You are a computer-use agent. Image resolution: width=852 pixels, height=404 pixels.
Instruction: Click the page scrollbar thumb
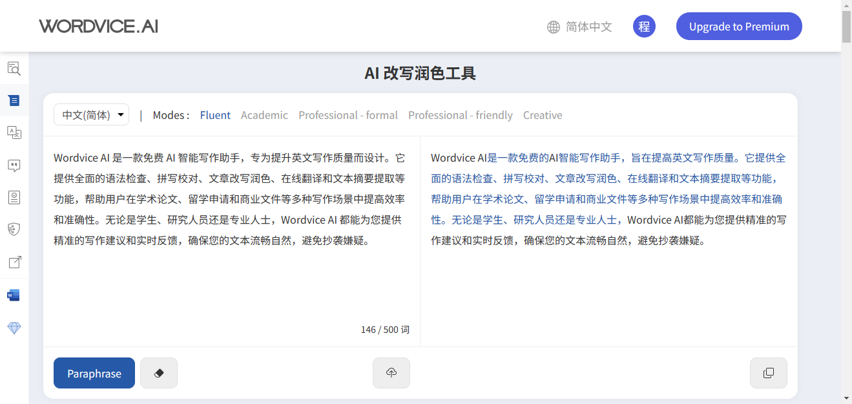(846, 27)
